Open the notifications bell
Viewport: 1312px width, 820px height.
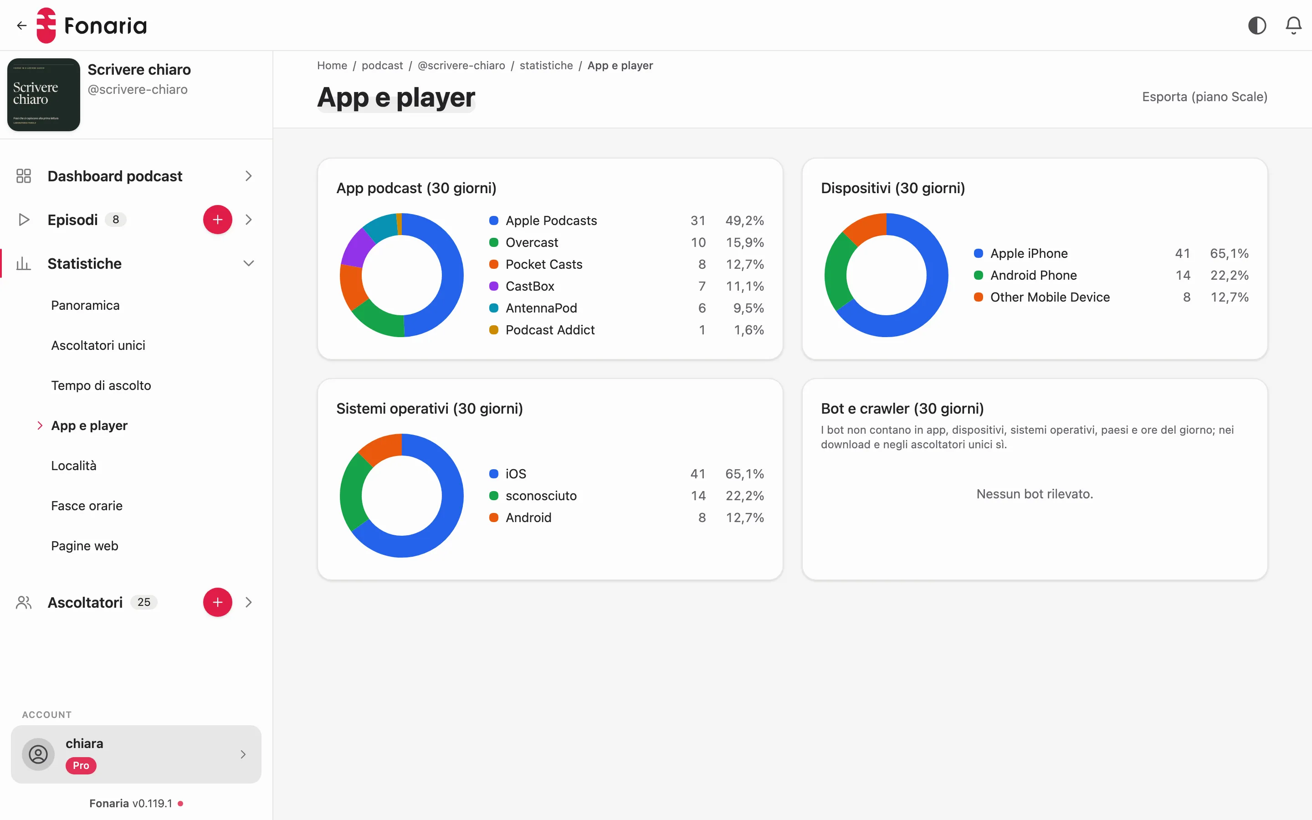(1294, 26)
